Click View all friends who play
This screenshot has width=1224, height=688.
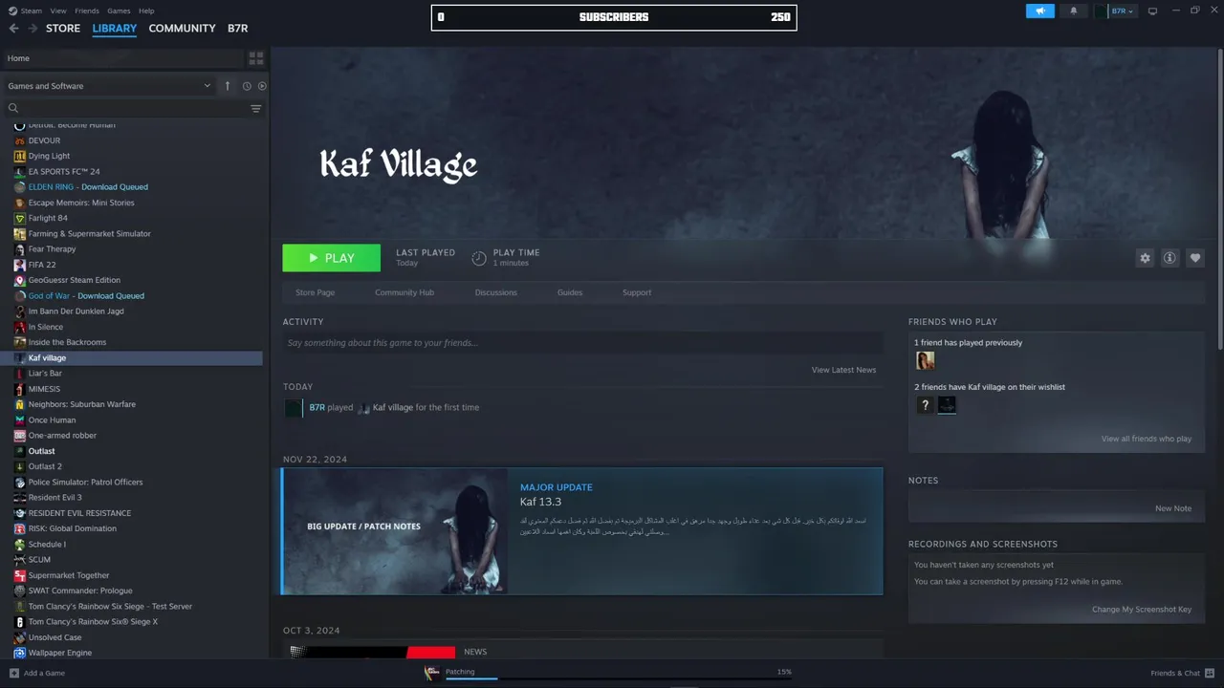coord(1147,439)
